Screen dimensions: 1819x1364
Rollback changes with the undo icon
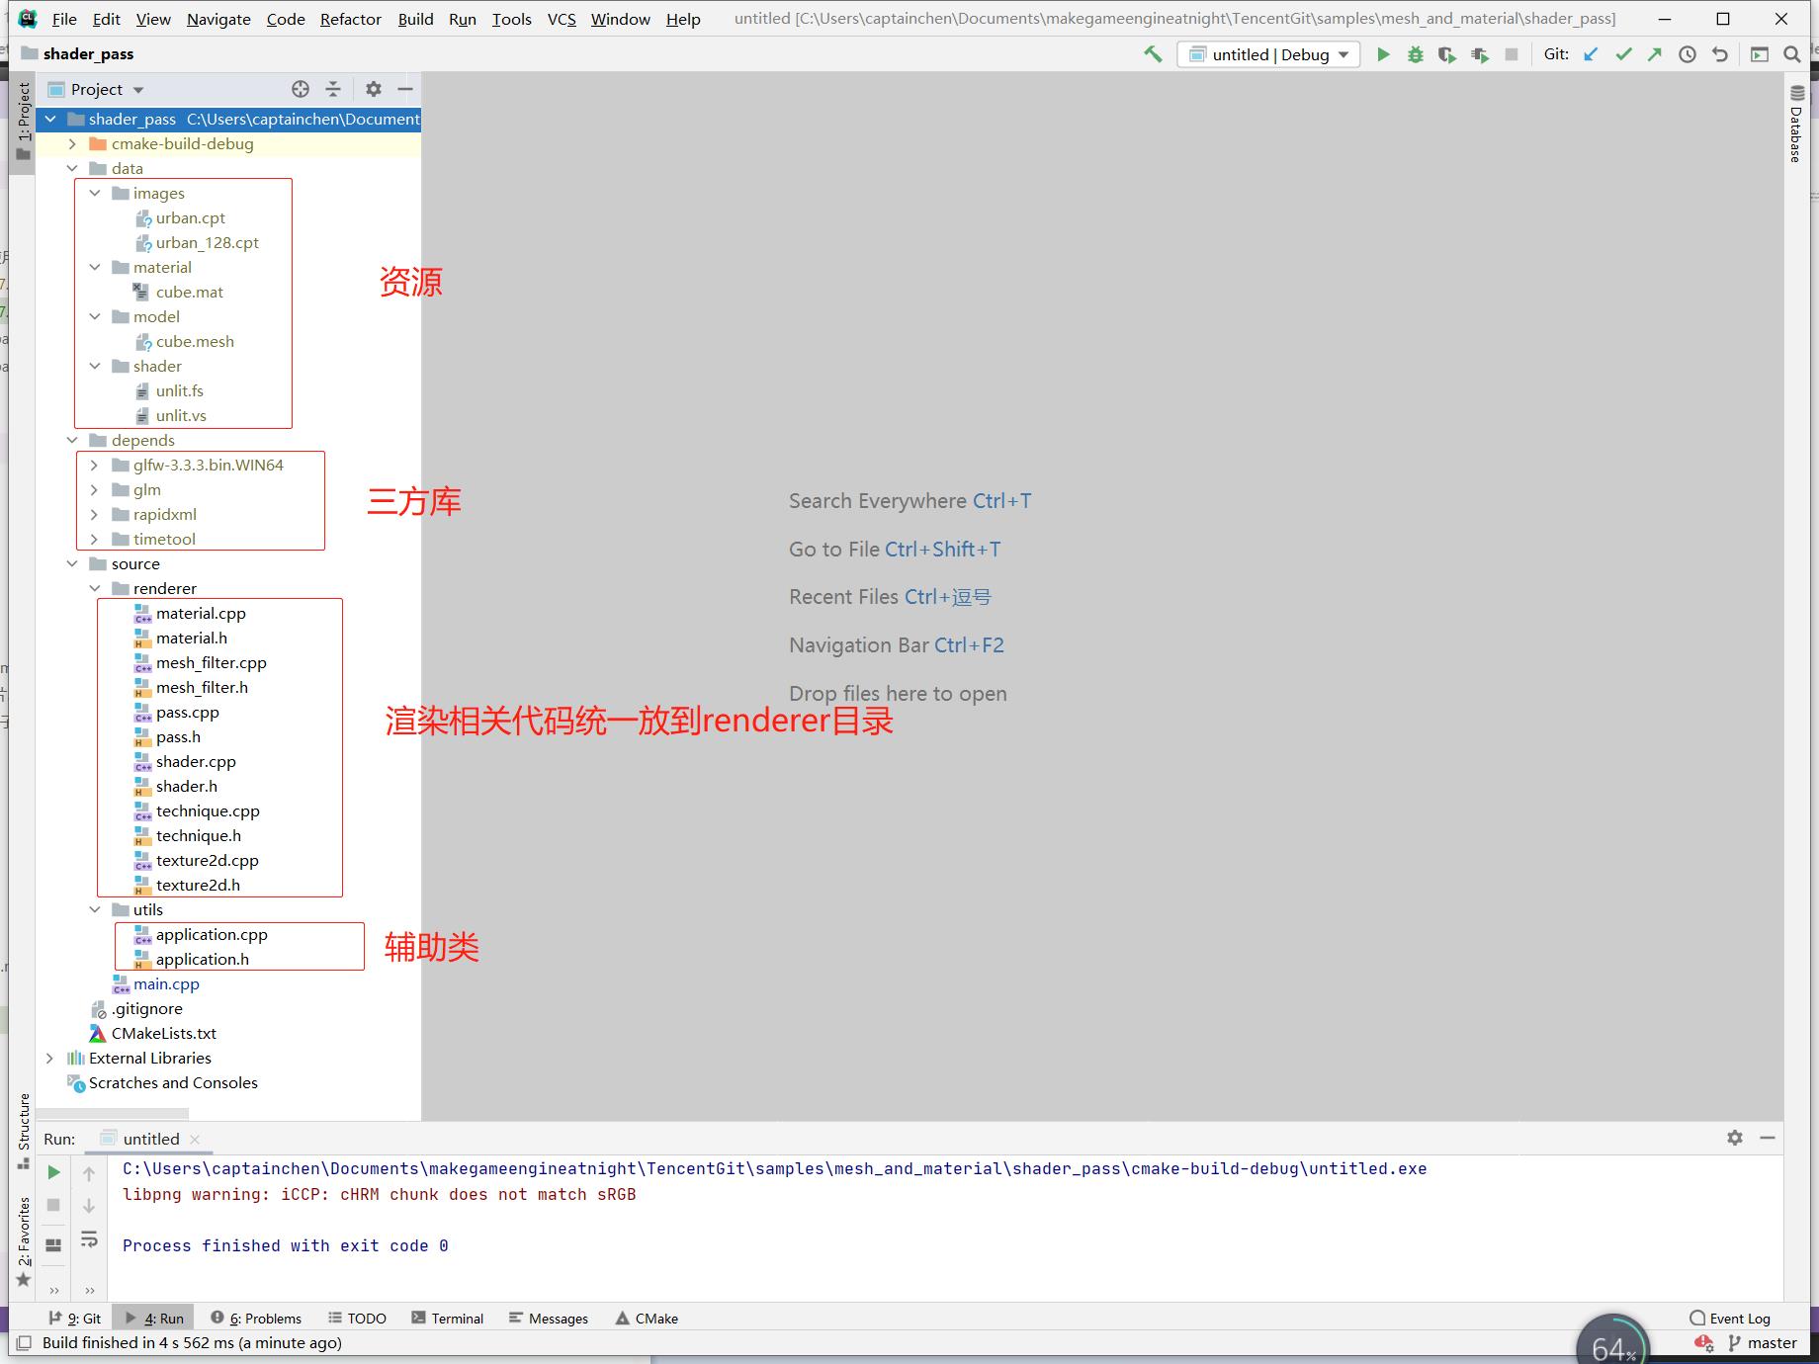[x=1720, y=54]
